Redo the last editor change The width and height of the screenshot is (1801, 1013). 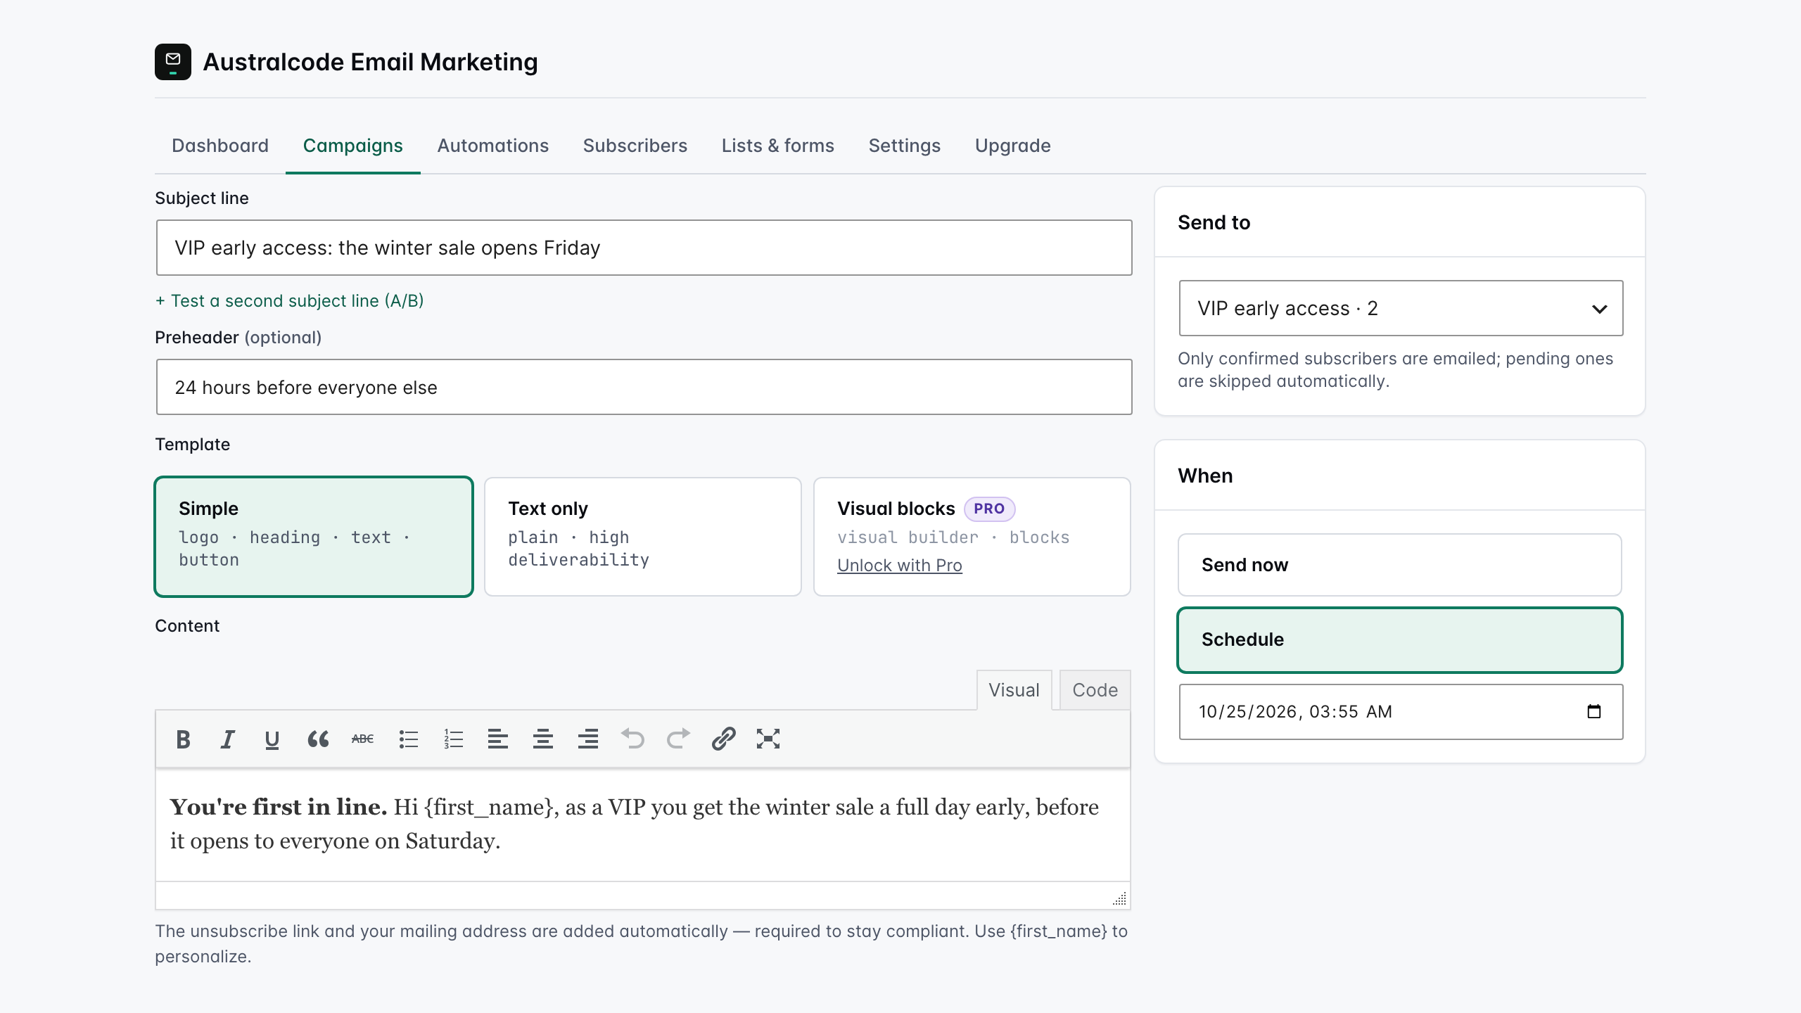tap(678, 739)
